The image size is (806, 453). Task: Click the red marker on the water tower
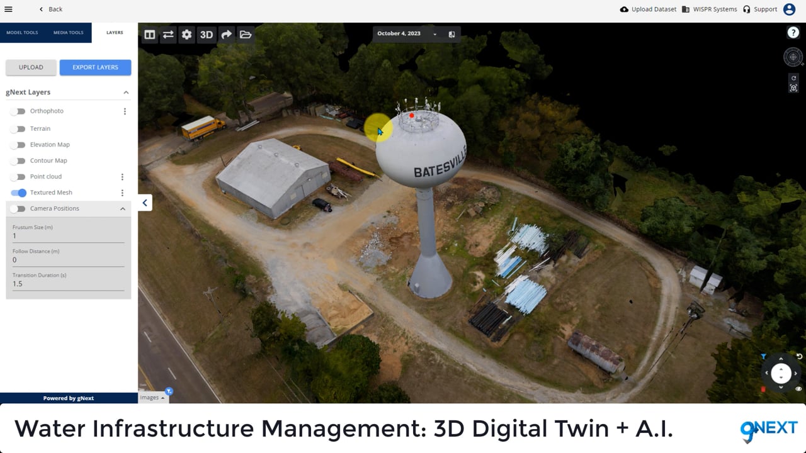coord(412,116)
